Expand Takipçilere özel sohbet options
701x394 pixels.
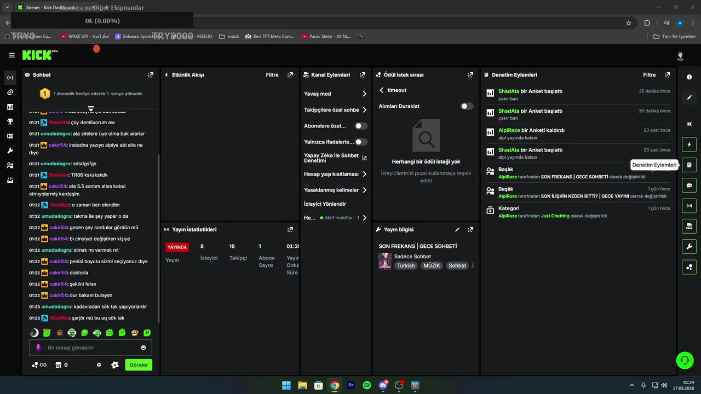coord(335,110)
